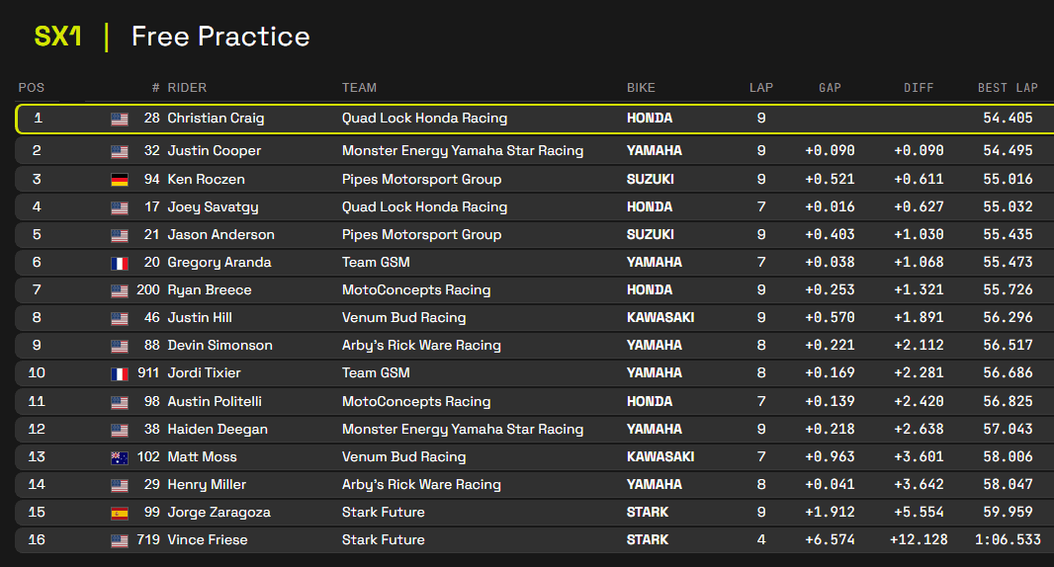Click the Australian flag beside Matt Moss
Viewport: 1054px width, 567px height.
pyautogui.click(x=120, y=457)
